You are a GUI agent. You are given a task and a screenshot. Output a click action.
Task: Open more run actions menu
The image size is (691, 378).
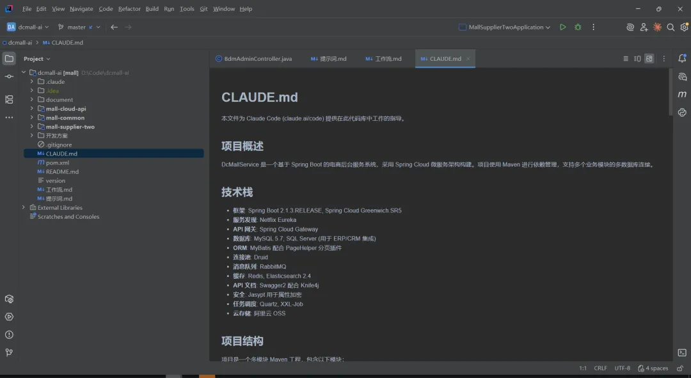point(593,27)
